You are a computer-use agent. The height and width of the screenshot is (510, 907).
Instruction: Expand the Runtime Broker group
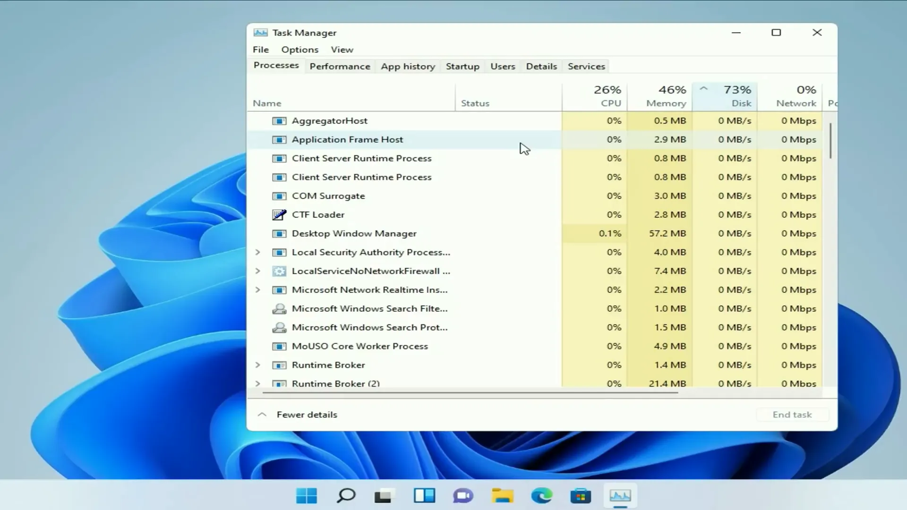point(258,365)
